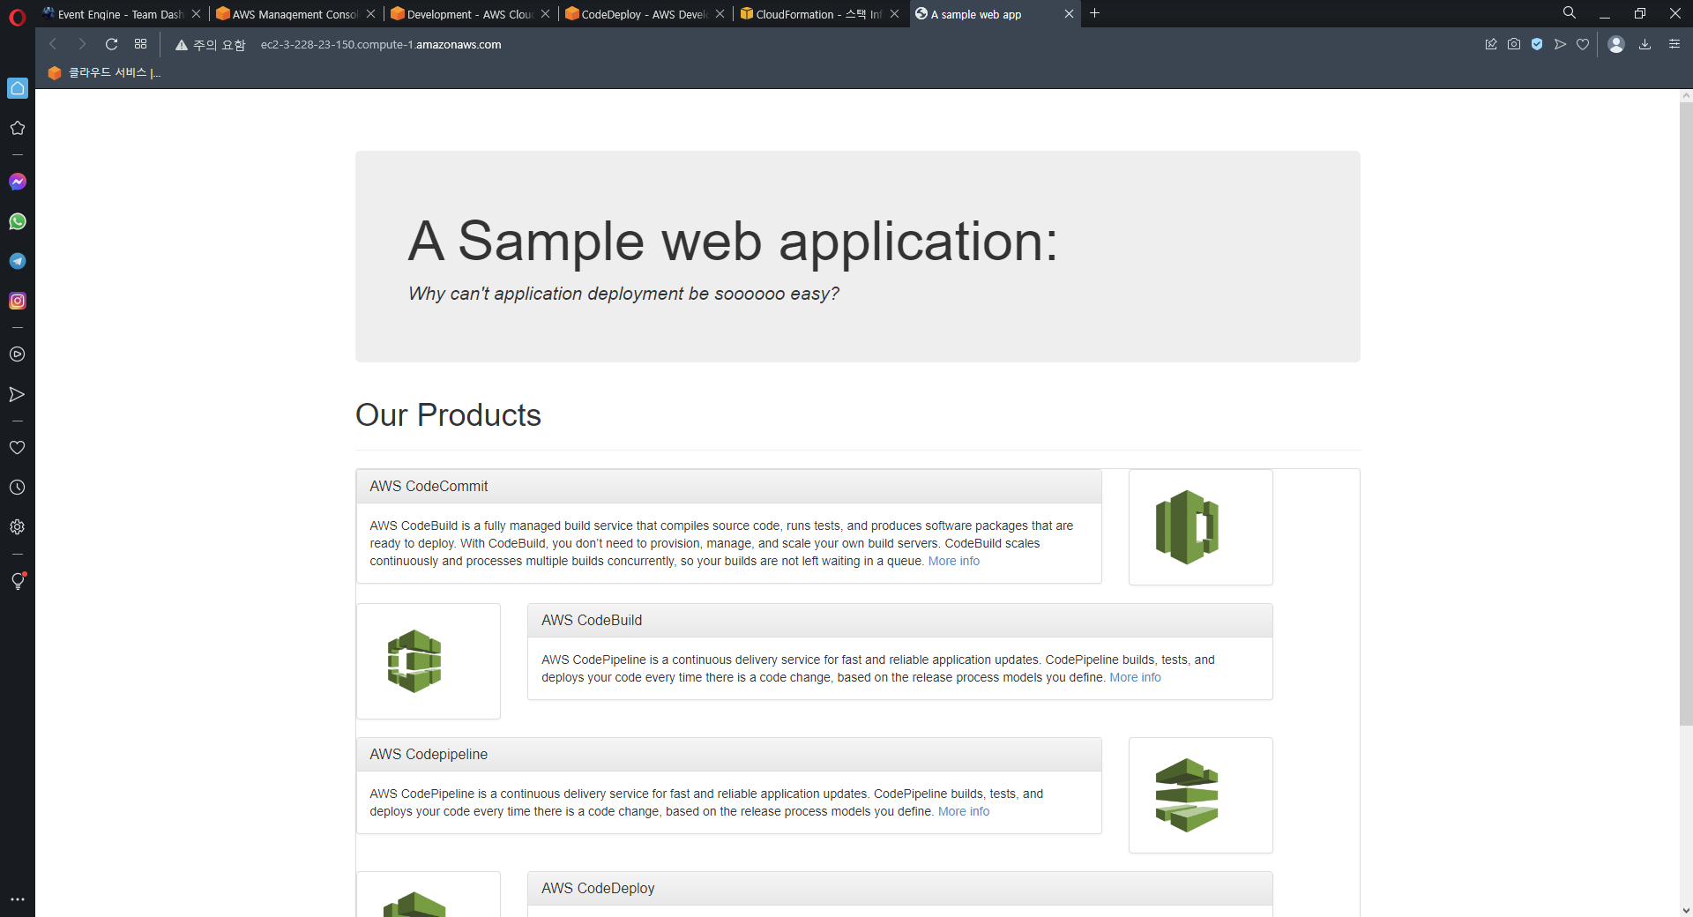Open the profile account icon
1693x917 pixels.
pos(1616,44)
